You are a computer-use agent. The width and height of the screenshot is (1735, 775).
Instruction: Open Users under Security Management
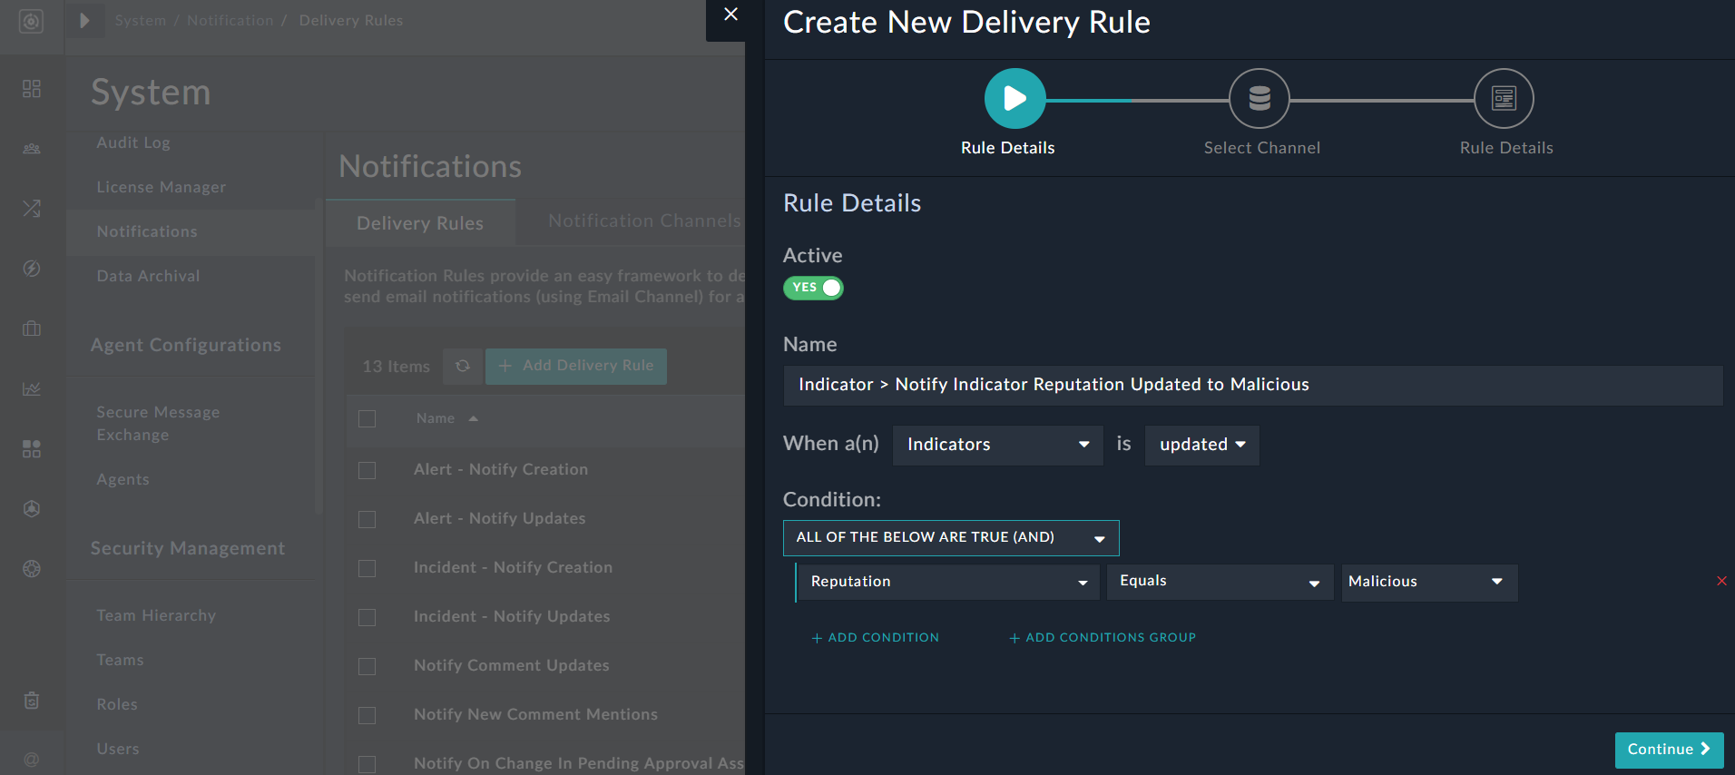118,749
